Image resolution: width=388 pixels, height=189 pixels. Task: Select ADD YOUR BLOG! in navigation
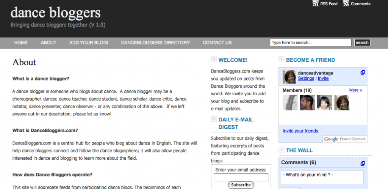89,43
